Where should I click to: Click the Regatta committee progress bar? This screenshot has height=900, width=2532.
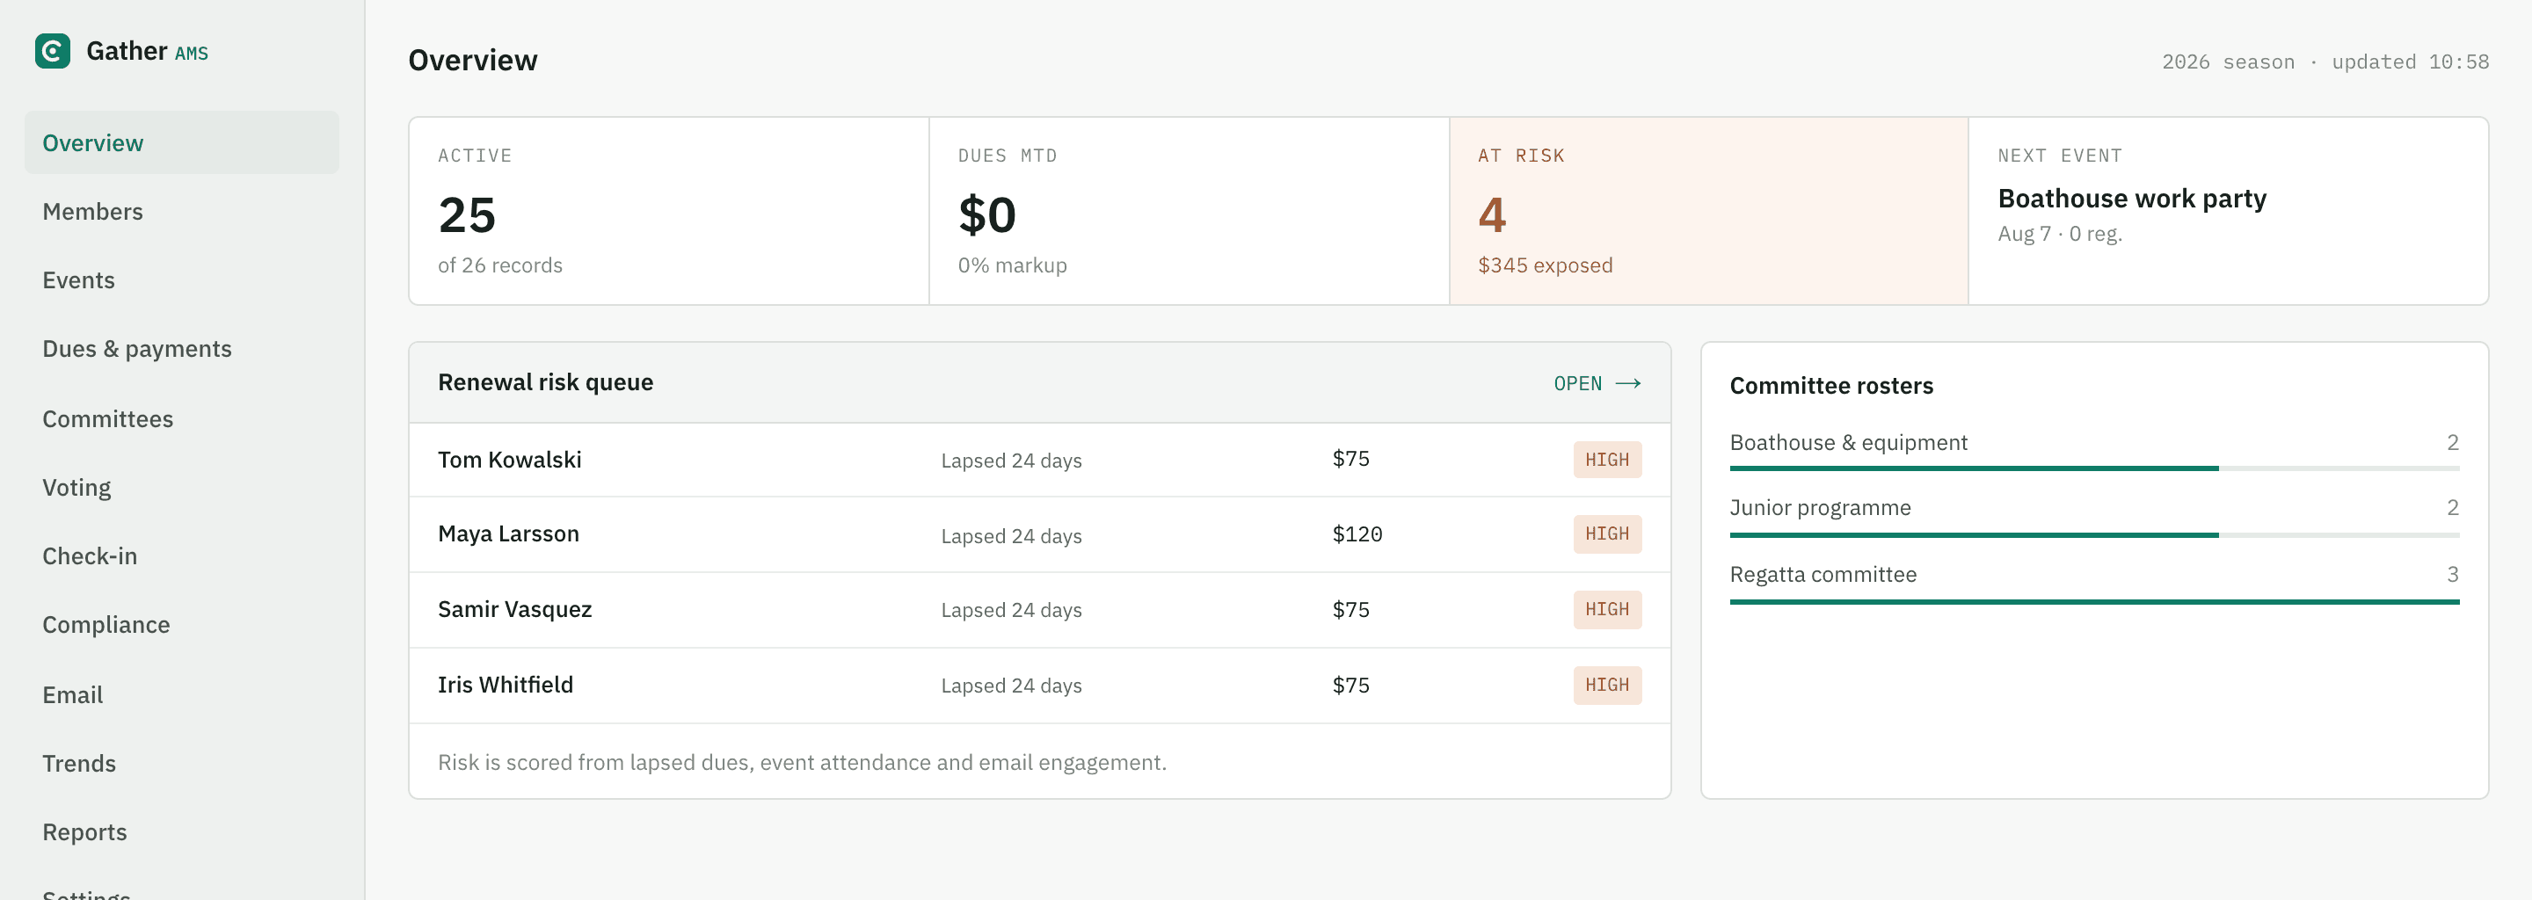pyautogui.click(x=2094, y=601)
